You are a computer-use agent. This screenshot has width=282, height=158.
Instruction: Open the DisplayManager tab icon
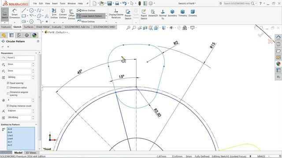pos(34,35)
